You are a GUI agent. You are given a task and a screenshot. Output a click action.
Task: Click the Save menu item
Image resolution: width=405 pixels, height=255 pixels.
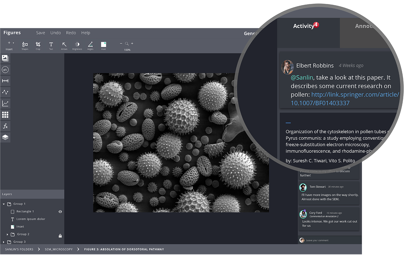click(x=40, y=33)
